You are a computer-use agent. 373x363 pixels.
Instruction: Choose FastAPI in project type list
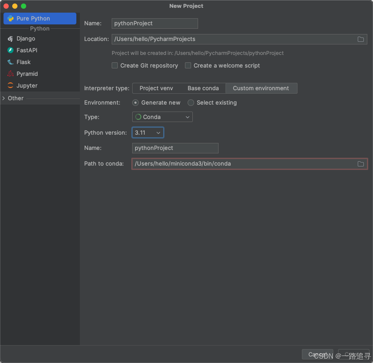(x=40, y=50)
